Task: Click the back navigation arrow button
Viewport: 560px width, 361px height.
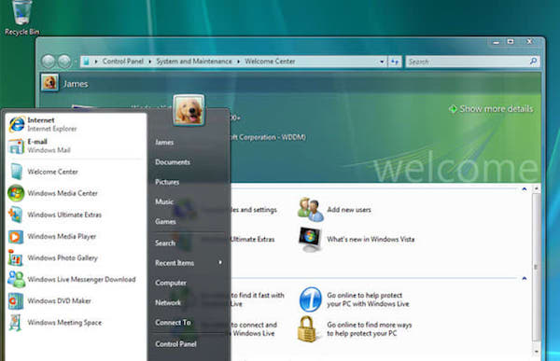Action: click(x=49, y=62)
